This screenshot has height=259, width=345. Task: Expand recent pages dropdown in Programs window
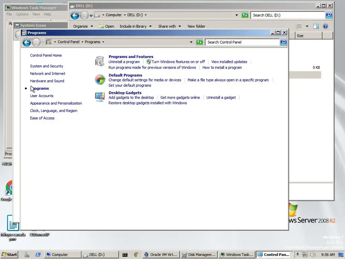[43, 42]
